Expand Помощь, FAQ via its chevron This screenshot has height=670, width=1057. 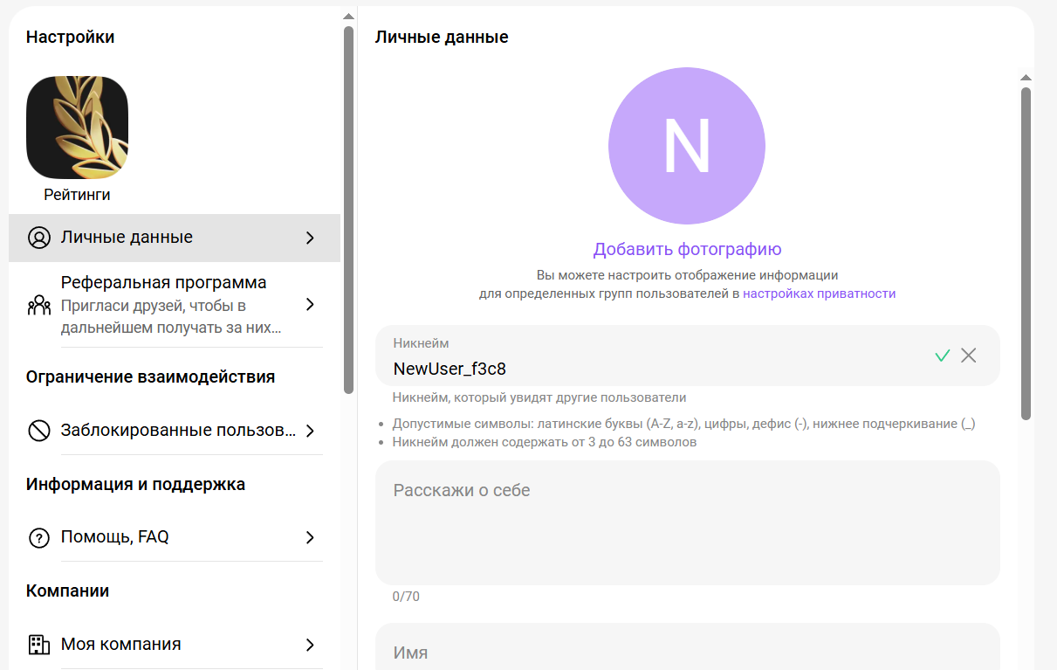point(310,538)
